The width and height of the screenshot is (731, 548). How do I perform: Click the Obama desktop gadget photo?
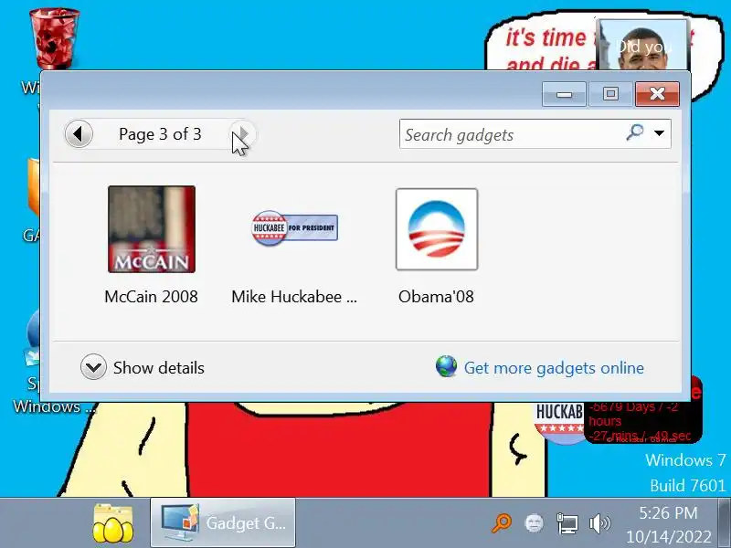coord(642,45)
